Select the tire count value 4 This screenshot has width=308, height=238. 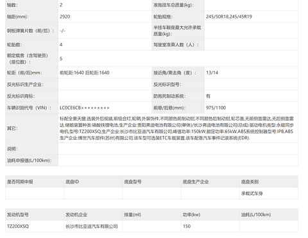[61, 45]
